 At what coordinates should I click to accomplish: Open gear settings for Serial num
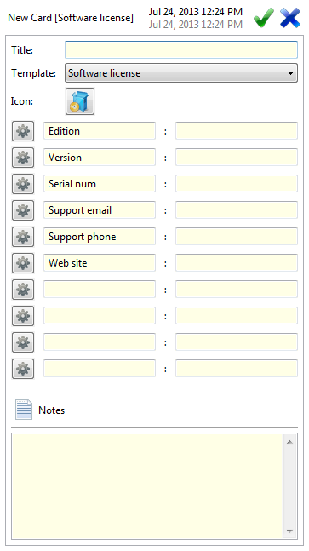(x=23, y=184)
